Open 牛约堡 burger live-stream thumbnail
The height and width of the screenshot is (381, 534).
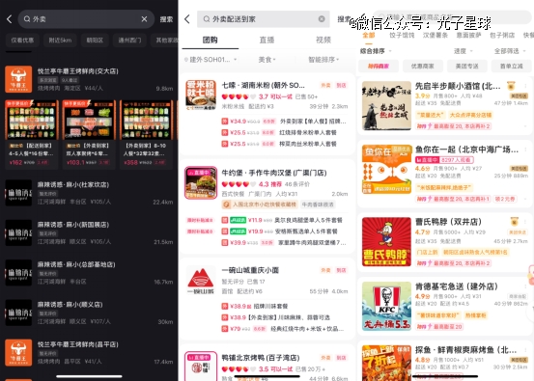pos(201,182)
